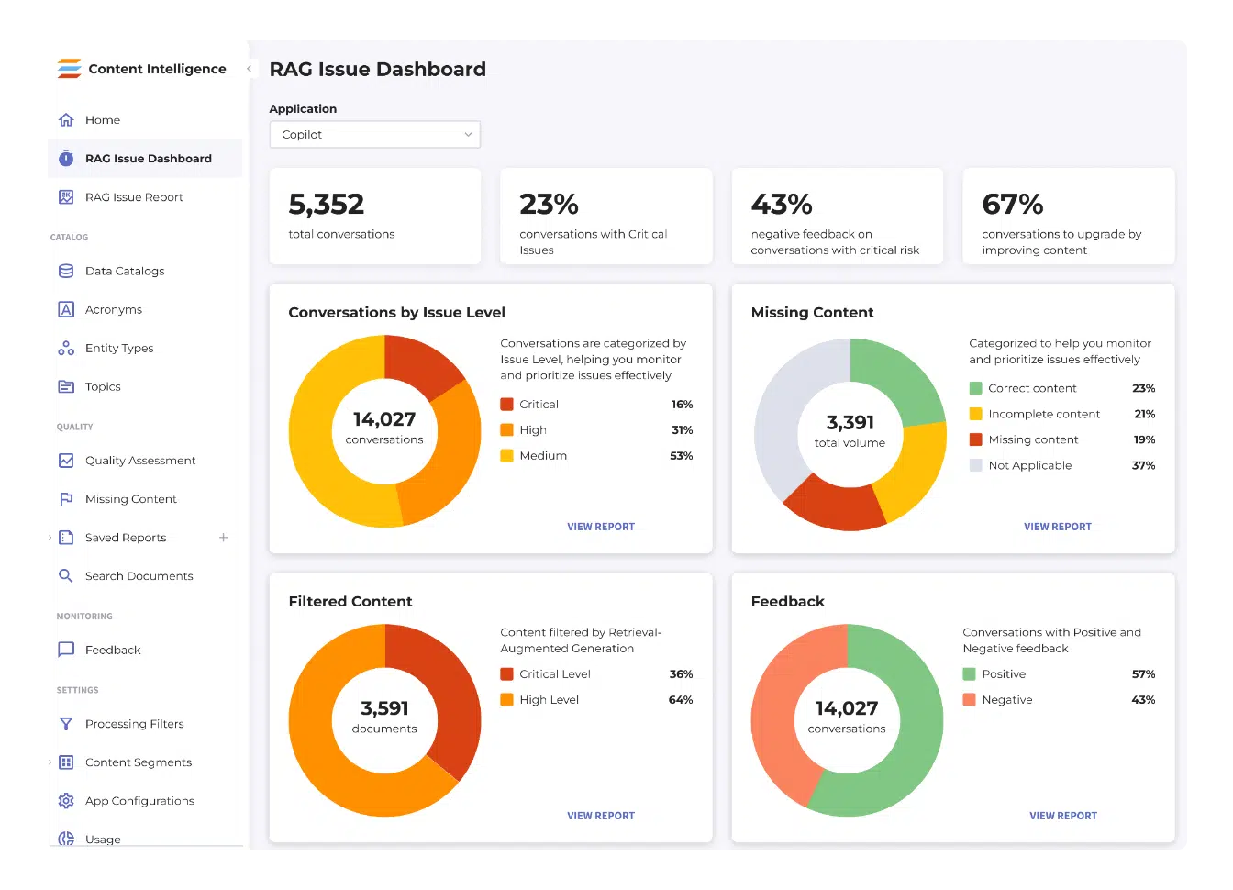The width and height of the screenshot is (1233, 890).
Task: Open the Feedback menu item
Action: (x=113, y=650)
